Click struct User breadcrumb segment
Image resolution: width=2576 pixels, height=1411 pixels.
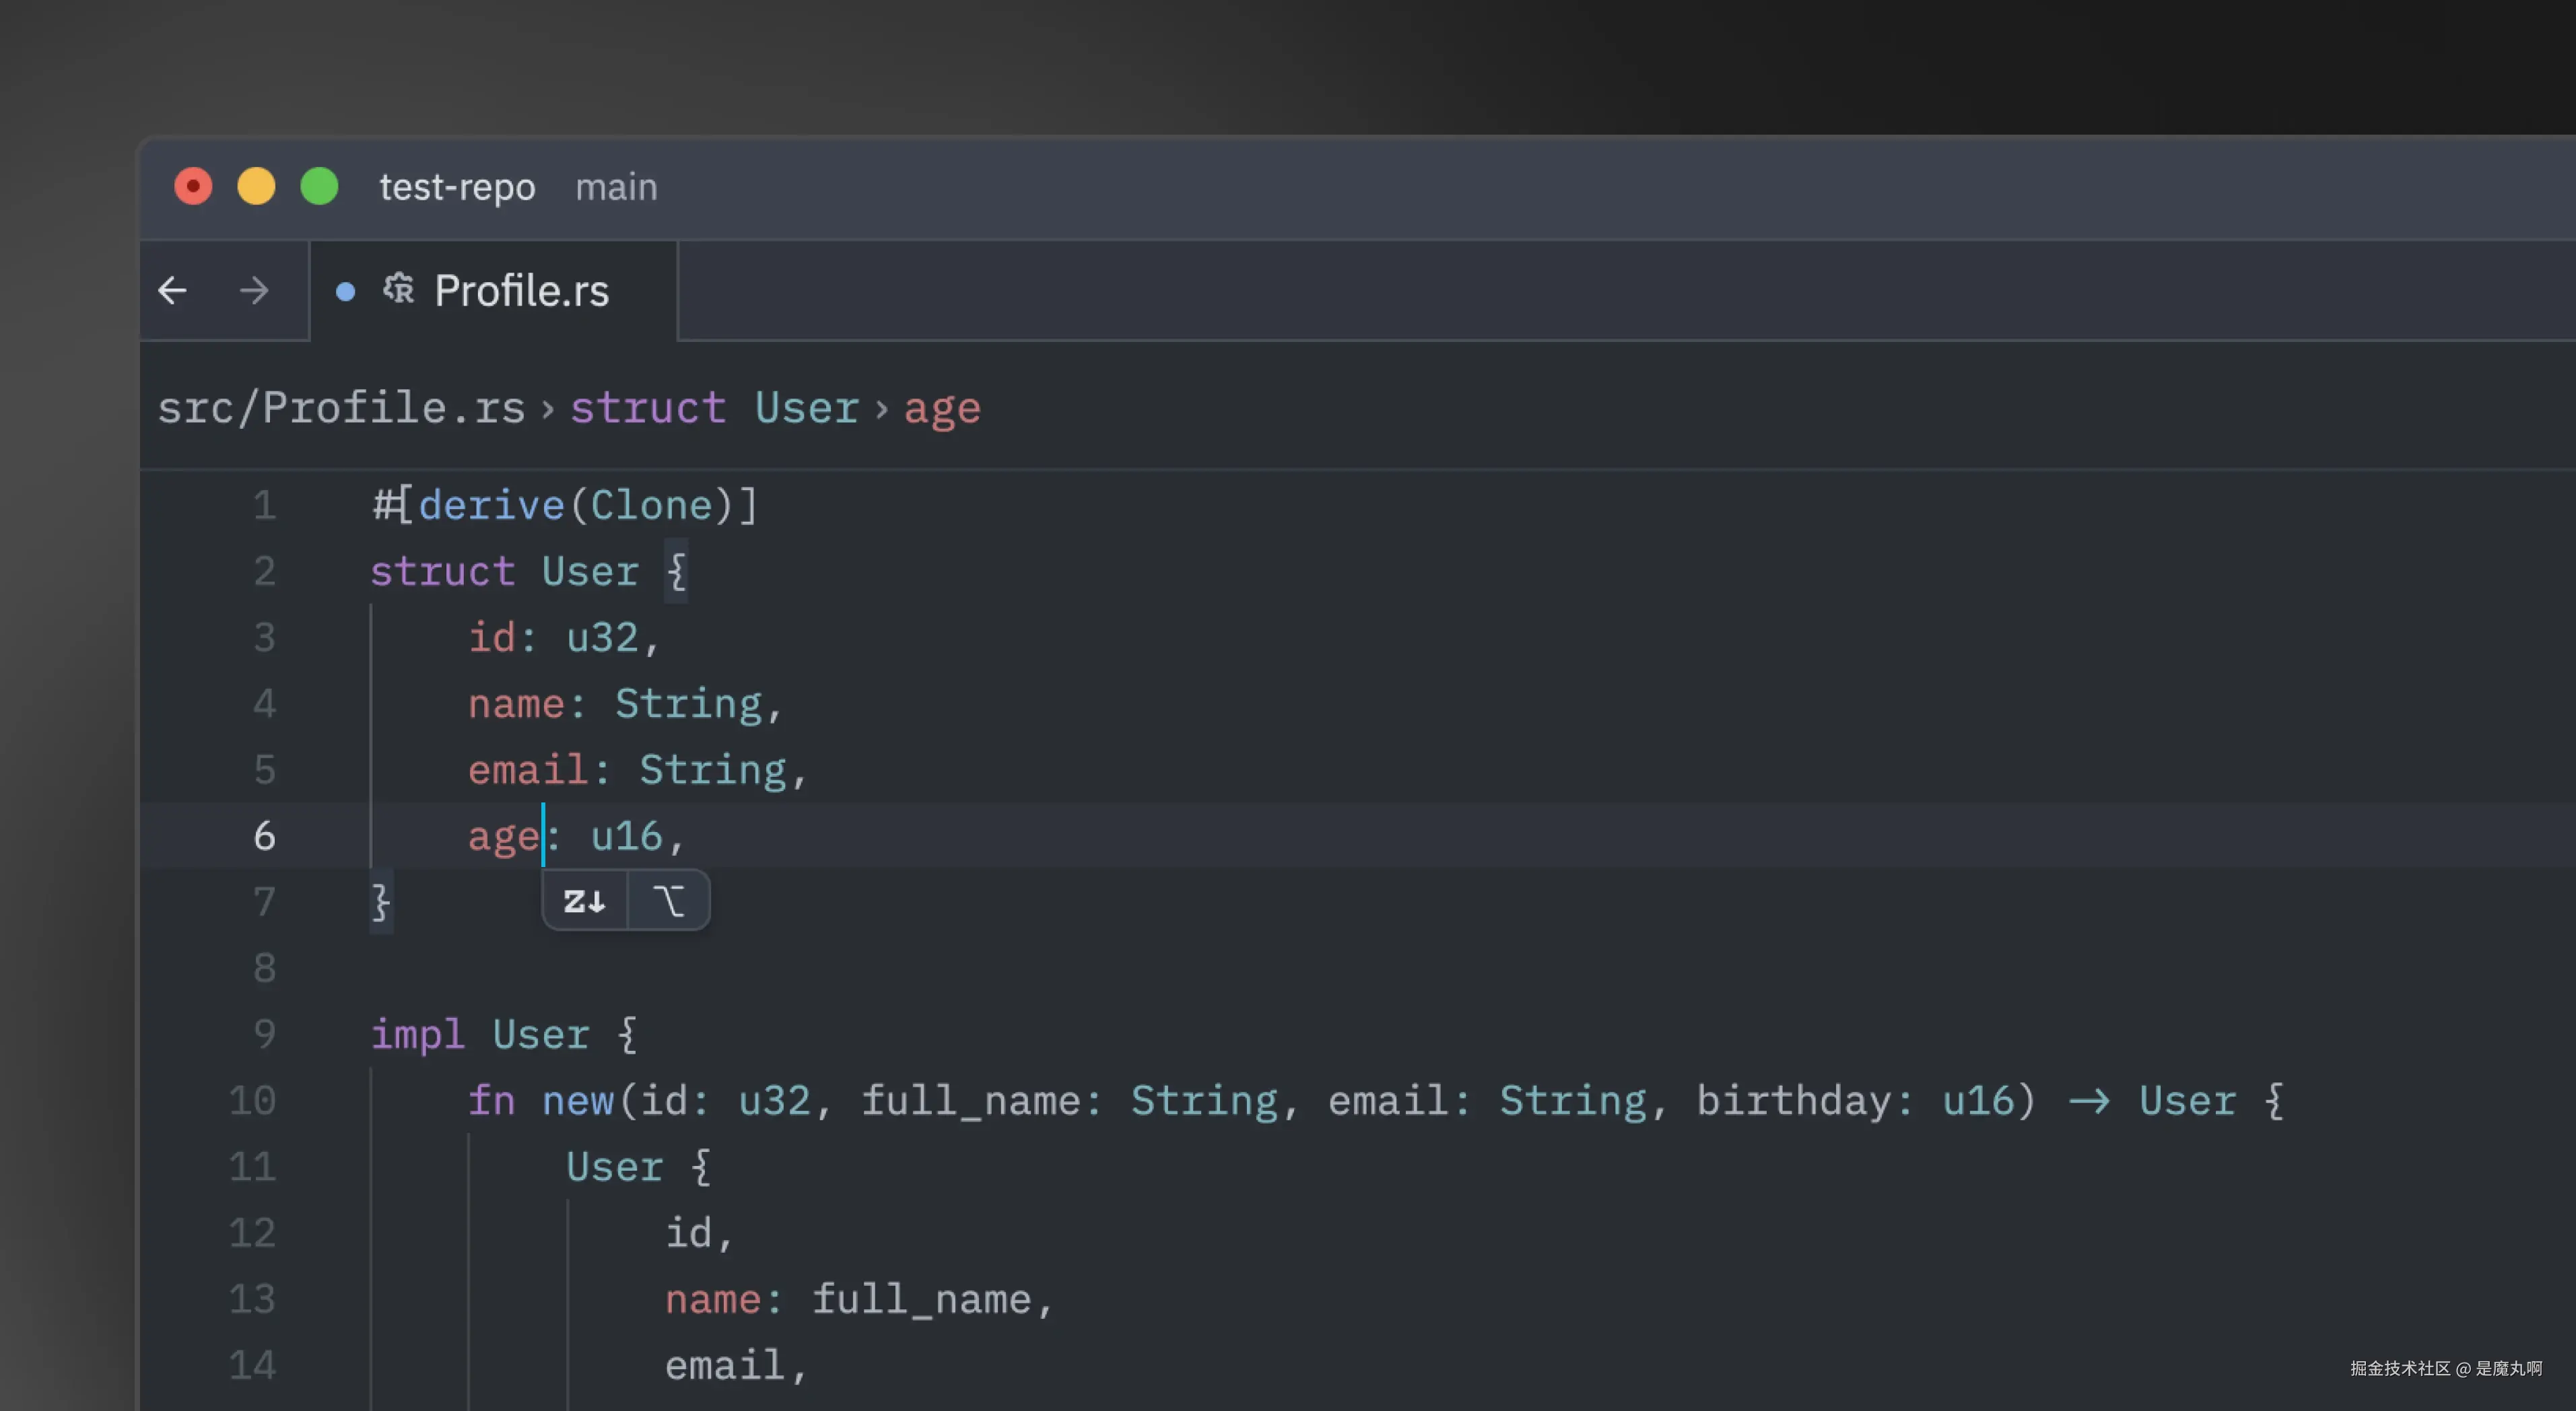[714, 408]
